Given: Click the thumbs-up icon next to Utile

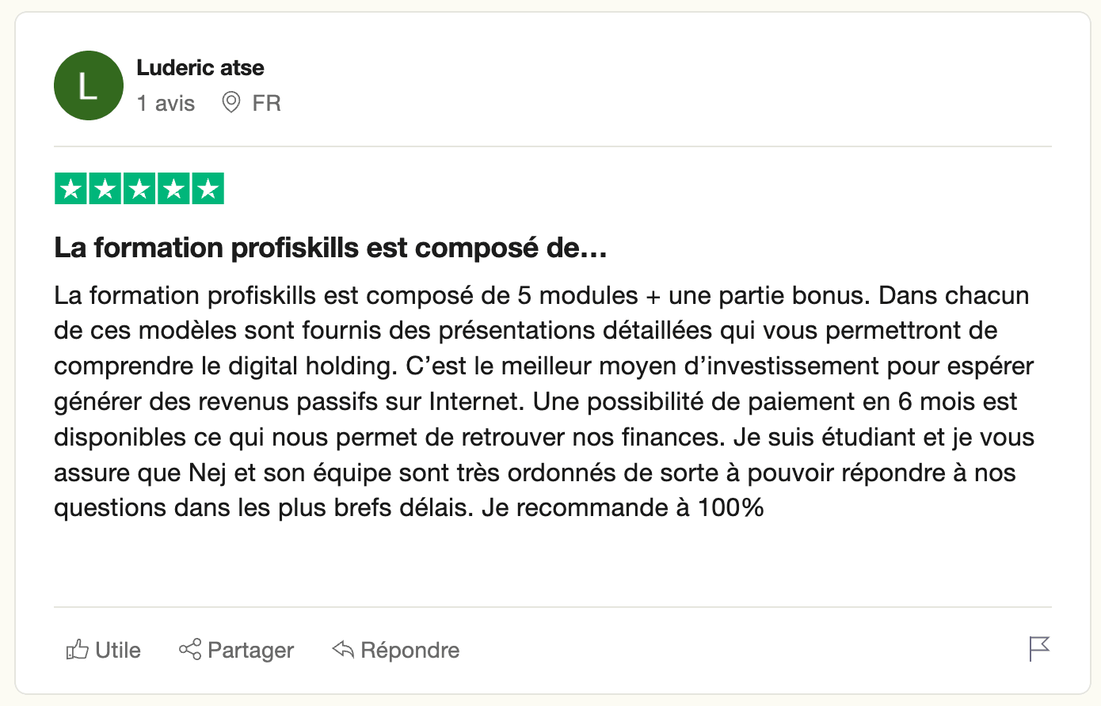Looking at the screenshot, I should point(77,650).
